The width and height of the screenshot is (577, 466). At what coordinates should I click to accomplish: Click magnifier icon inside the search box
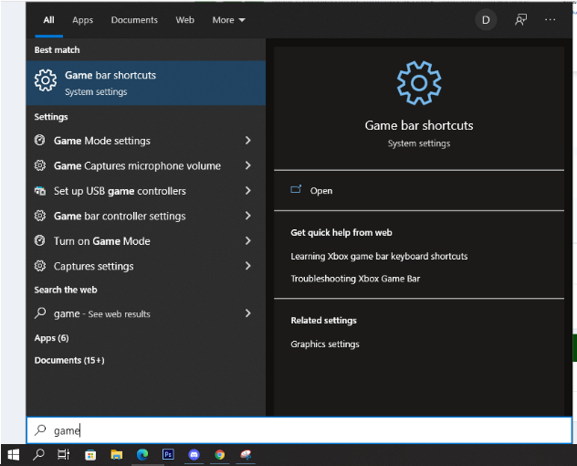[40, 429]
